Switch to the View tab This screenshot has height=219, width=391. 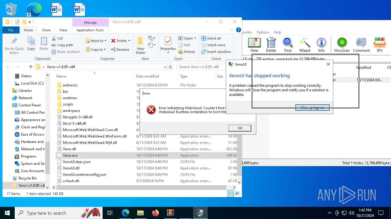pyautogui.click(x=63, y=30)
